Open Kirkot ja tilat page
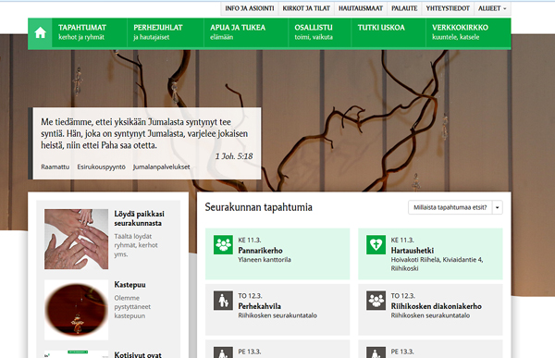 coord(306,8)
